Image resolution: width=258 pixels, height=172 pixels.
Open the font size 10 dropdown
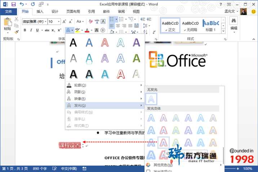59,22
